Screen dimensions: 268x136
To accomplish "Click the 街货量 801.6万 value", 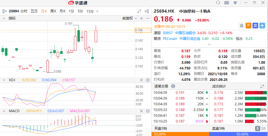I will coord(259,68).
